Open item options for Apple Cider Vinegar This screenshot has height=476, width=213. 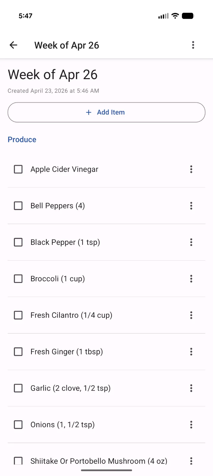191,169
